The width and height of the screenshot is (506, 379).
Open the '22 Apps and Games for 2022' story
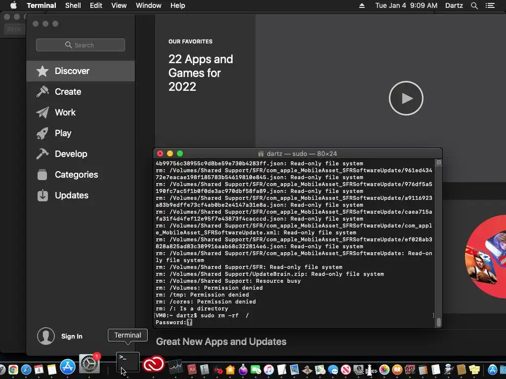click(201, 73)
